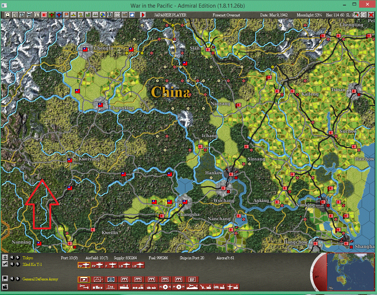The width and height of the screenshot is (377, 295).
Task: Select the Chinese flag at Changsha
Action: (185, 202)
